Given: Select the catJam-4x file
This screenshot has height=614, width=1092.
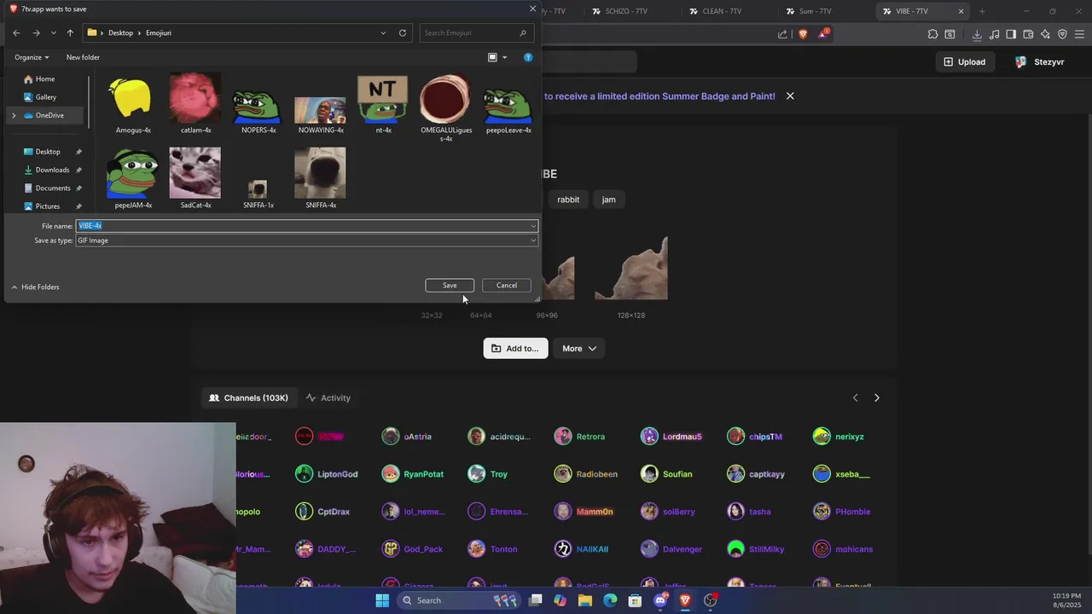Looking at the screenshot, I should (x=195, y=104).
